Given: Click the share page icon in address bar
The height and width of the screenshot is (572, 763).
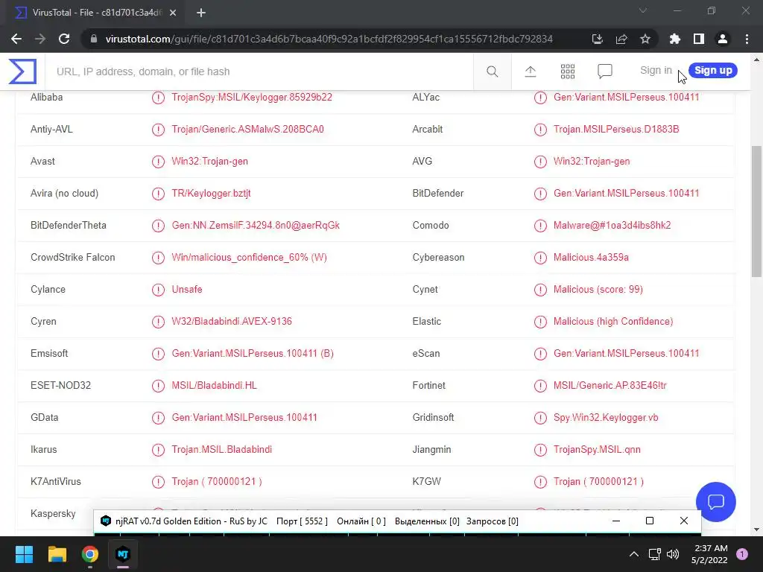Looking at the screenshot, I should point(621,39).
